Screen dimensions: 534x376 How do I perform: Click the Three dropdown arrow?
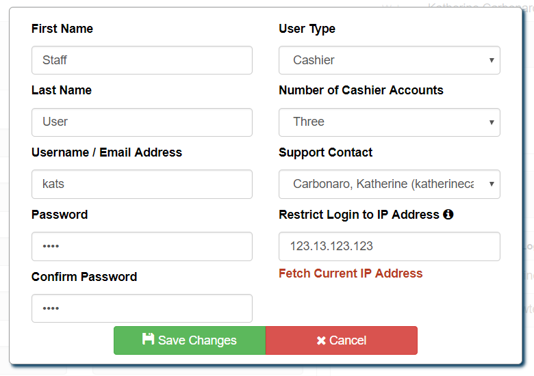[x=492, y=122]
